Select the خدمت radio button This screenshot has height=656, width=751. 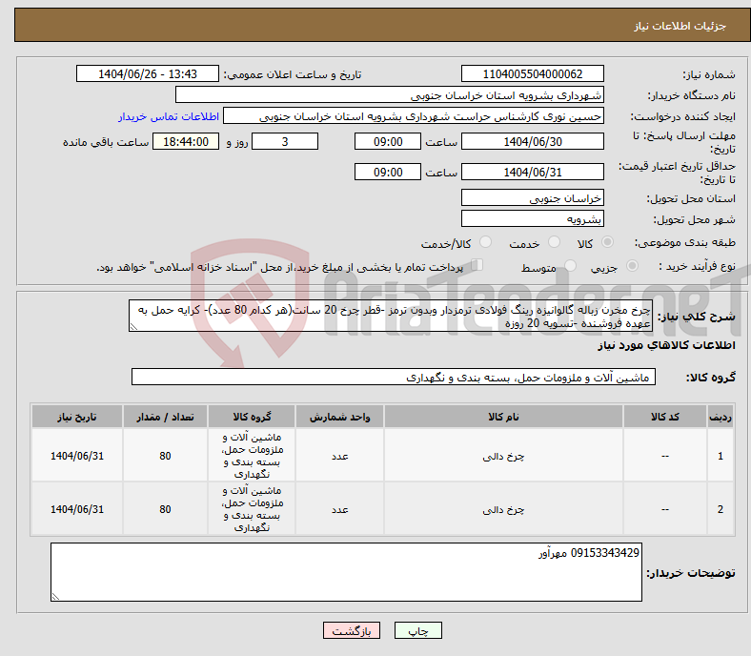click(554, 242)
